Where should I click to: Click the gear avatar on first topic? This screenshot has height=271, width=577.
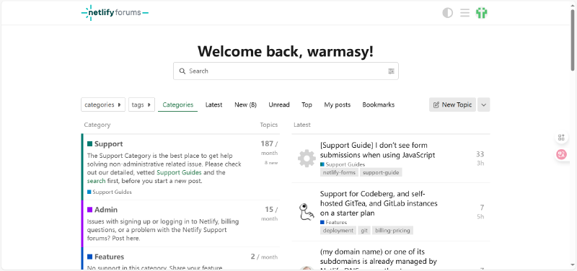[307, 159]
